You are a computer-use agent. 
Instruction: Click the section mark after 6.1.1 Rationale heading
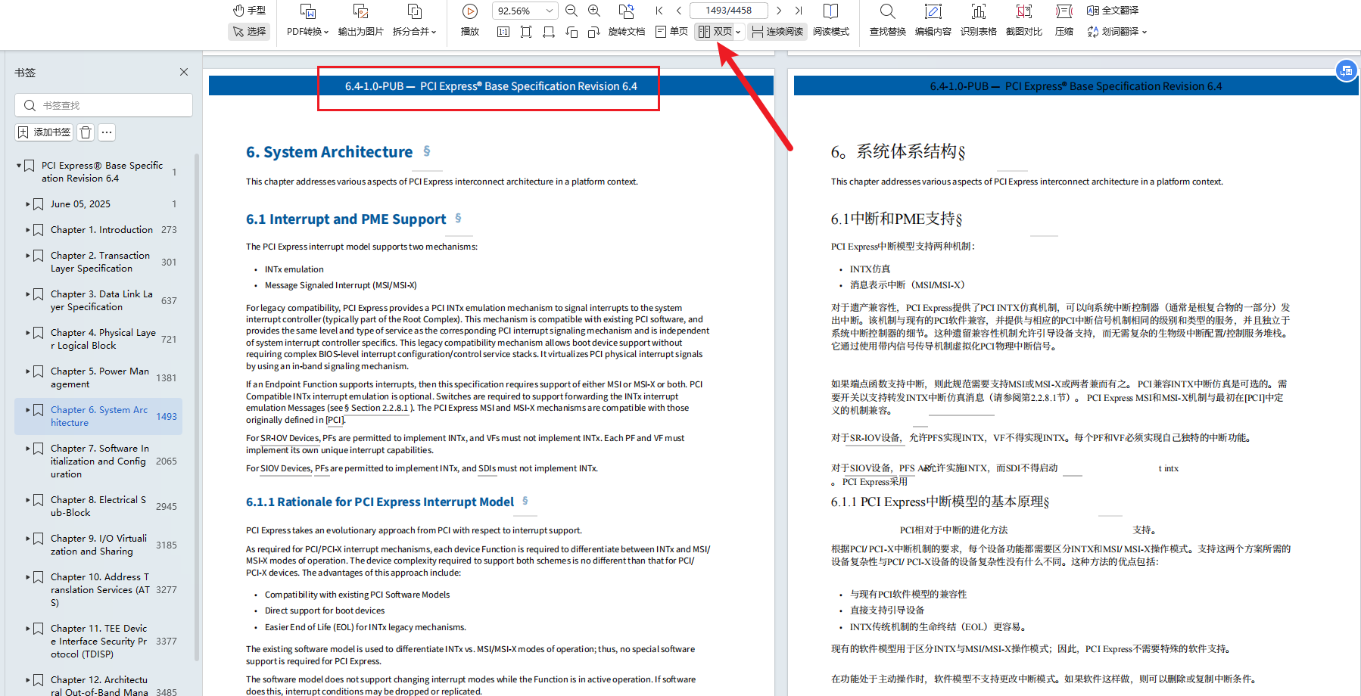525,501
